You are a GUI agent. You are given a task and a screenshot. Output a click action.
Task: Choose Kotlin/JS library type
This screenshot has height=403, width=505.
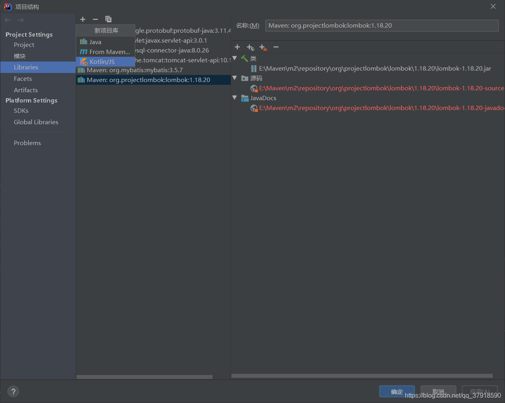tap(106, 62)
